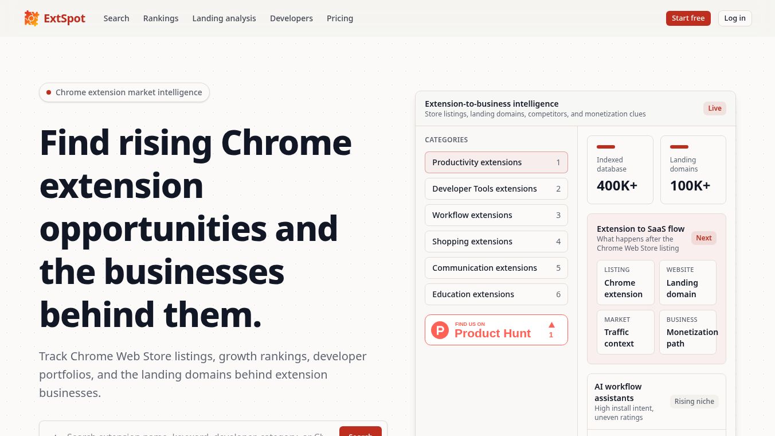Image resolution: width=775 pixels, height=436 pixels.
Task: Select the Developer Tools extensions category
Action: [496, 189]
